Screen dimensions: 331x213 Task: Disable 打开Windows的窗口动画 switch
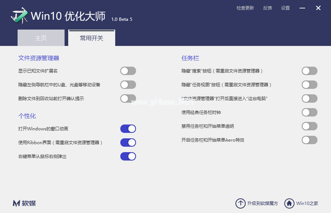tap(128, 129)
